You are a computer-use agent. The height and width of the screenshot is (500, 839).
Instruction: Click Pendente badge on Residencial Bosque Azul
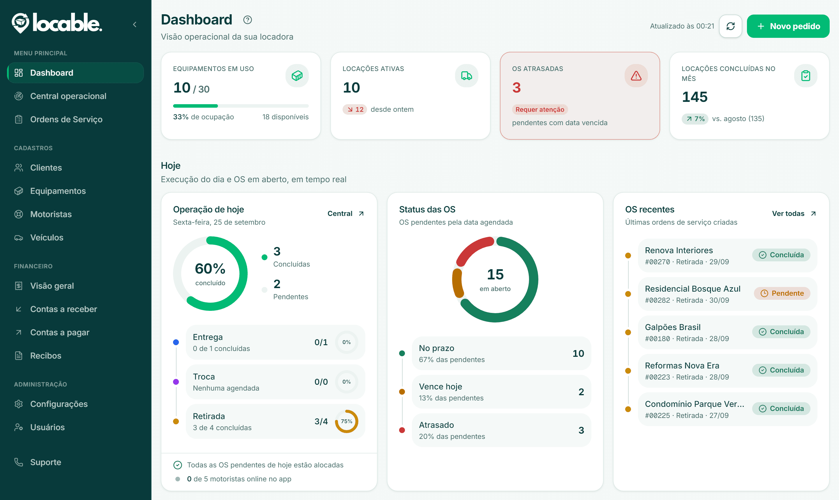point(782,293)
